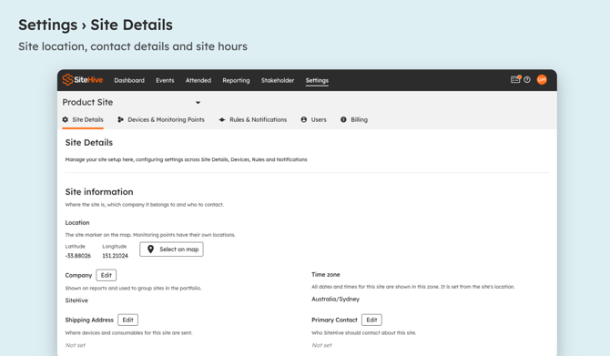
Task: Edit the Company field
Action: [x=107, y=275]
